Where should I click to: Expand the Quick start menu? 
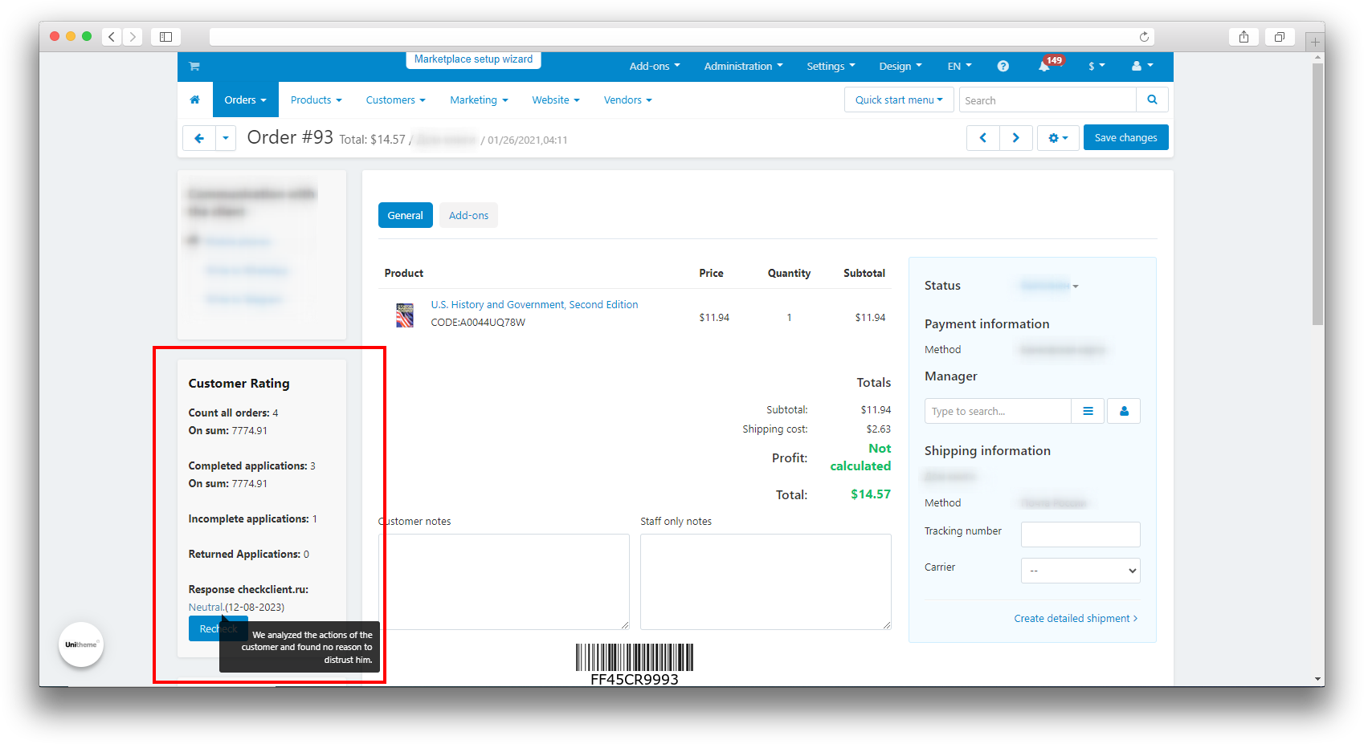click(899, 100)
